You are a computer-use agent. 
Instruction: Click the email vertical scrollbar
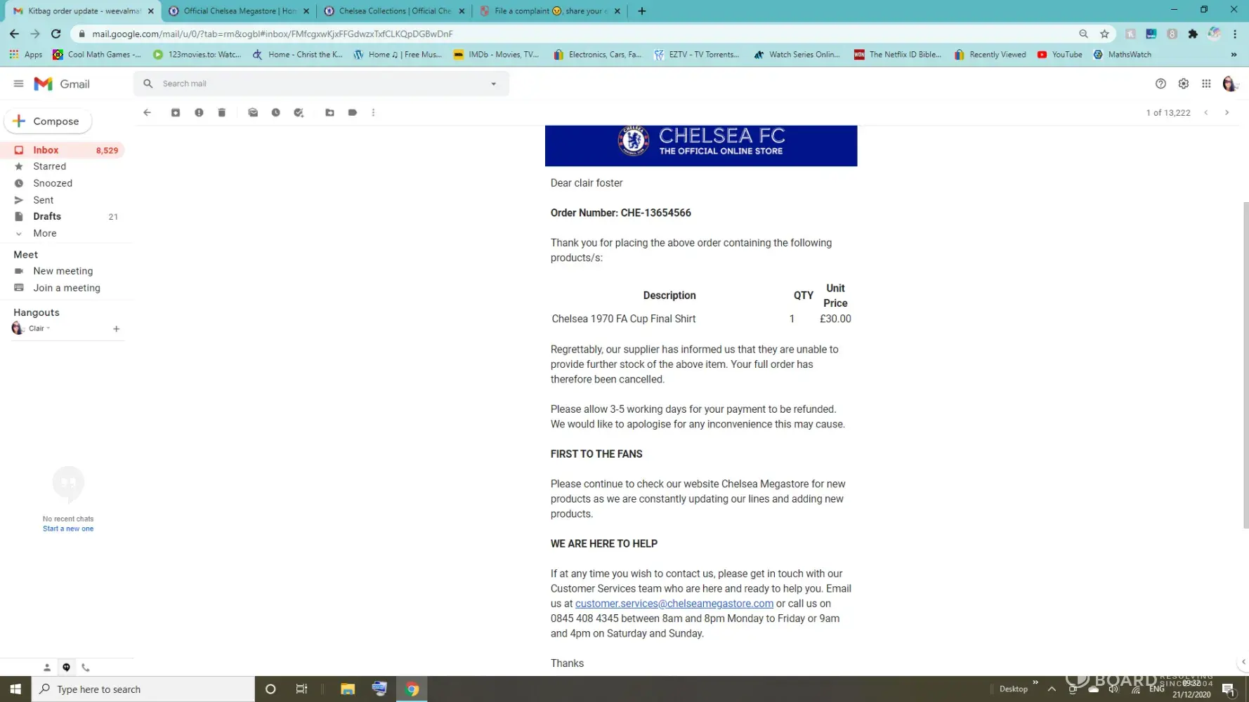pyautogui.click(x=1245, y=365)
